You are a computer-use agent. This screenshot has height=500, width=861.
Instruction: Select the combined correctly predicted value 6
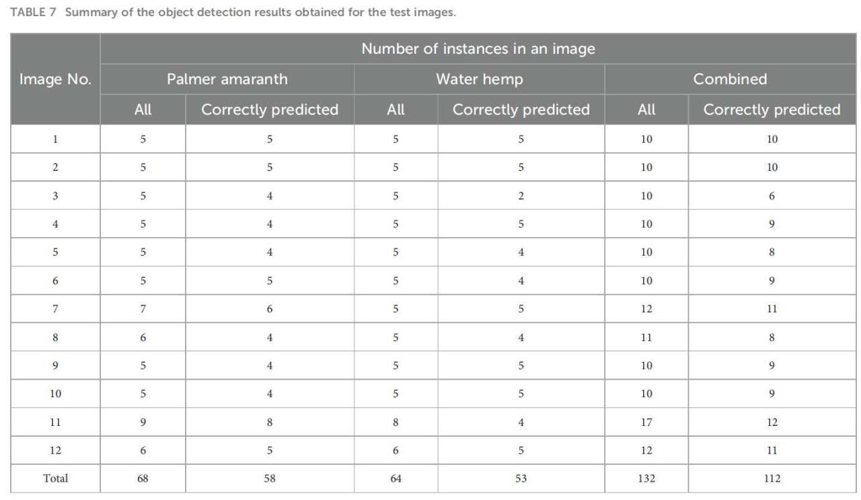point(772,197)
